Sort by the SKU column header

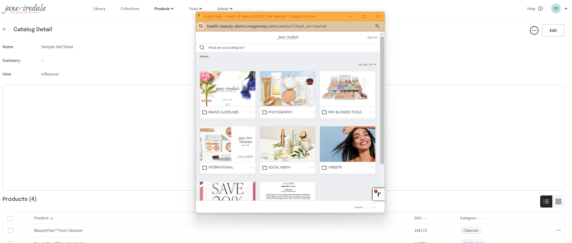[x=420, y=218]
